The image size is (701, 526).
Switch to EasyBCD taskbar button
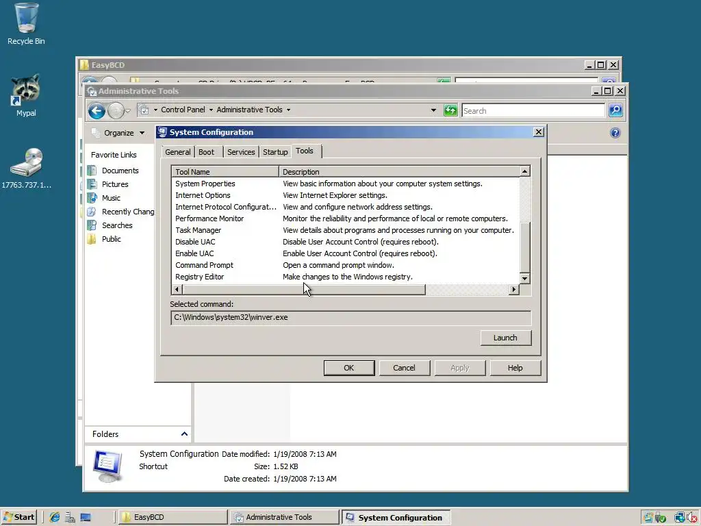point(172,517)
